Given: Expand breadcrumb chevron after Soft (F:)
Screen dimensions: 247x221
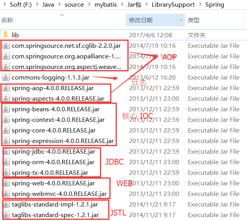Looking at the screenshot, I should pos(37,4).
